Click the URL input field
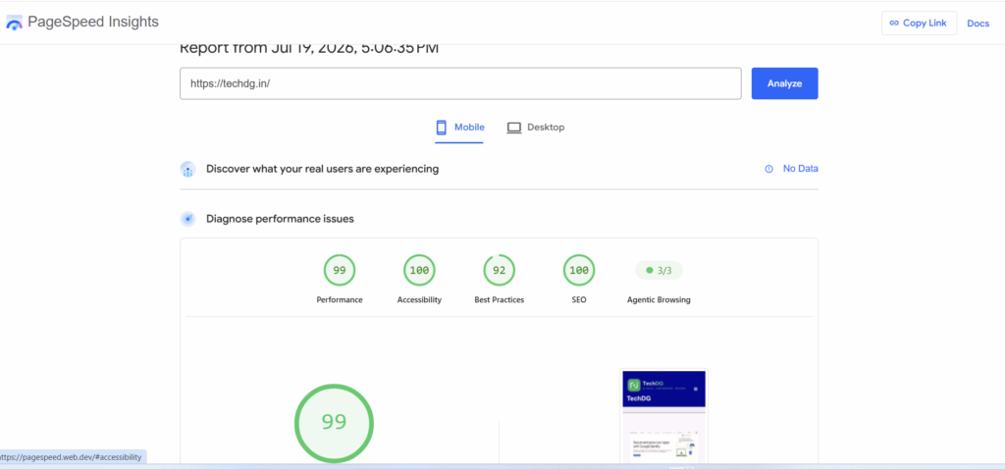 click(460, 83)
